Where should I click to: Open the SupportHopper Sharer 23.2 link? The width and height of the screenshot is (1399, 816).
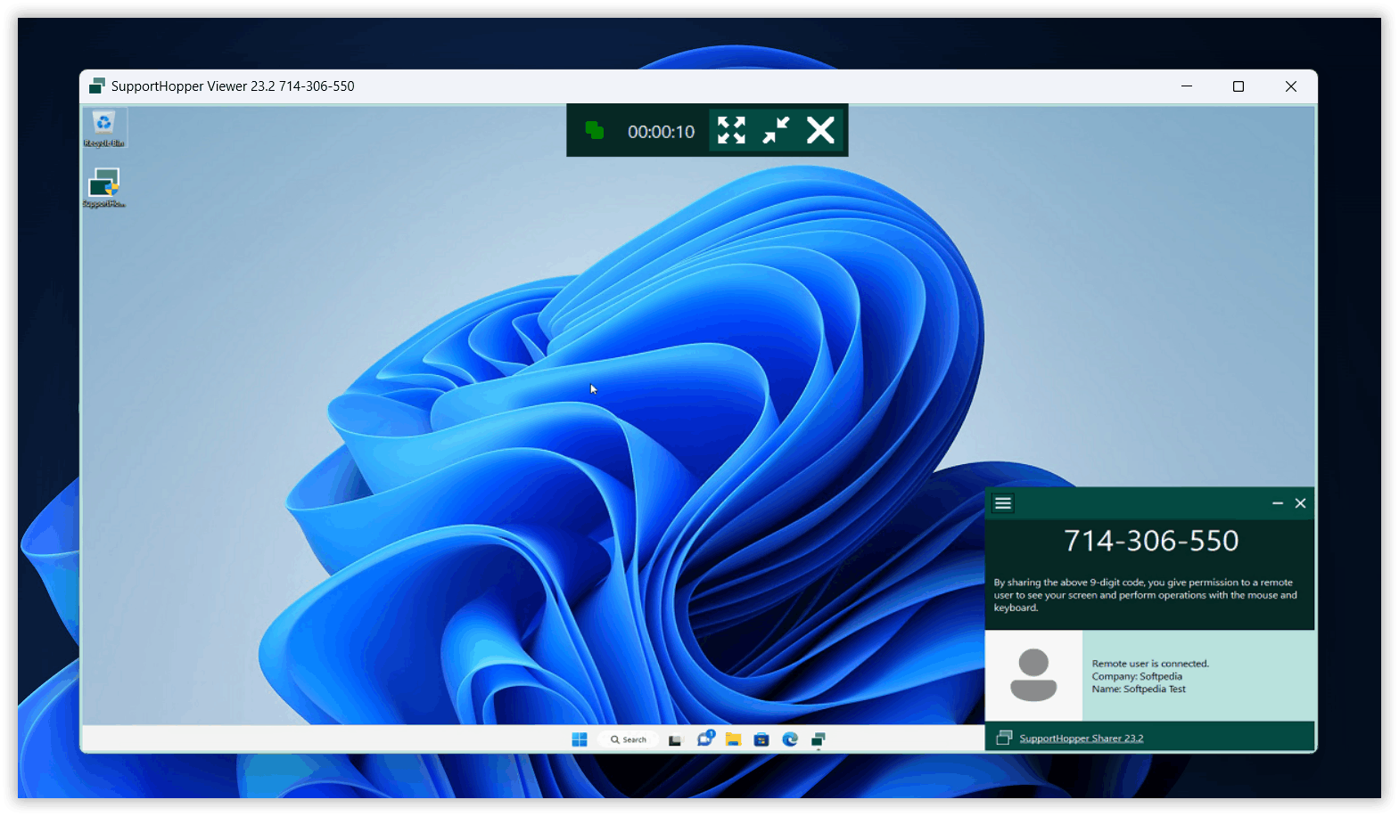click(x=1081, y=738)
